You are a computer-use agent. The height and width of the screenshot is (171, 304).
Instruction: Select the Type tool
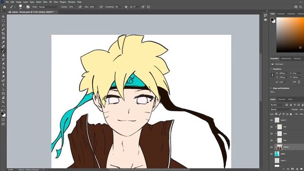tap(3, 85)
